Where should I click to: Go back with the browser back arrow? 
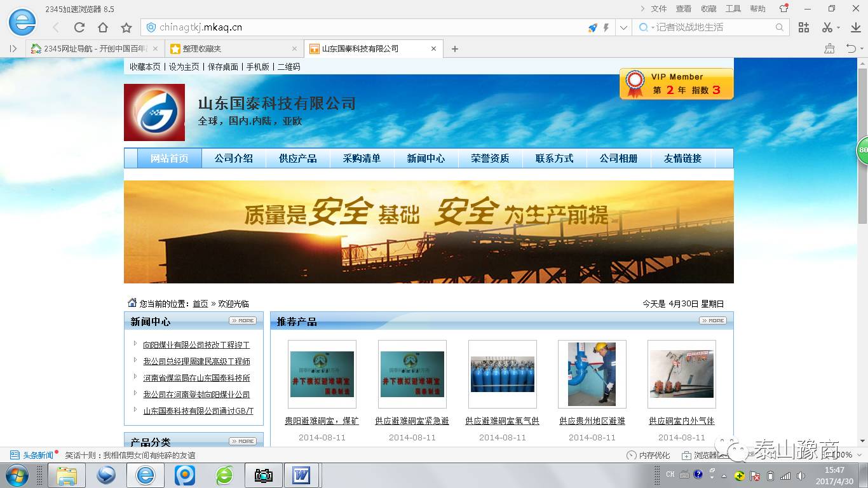point(56,27)
